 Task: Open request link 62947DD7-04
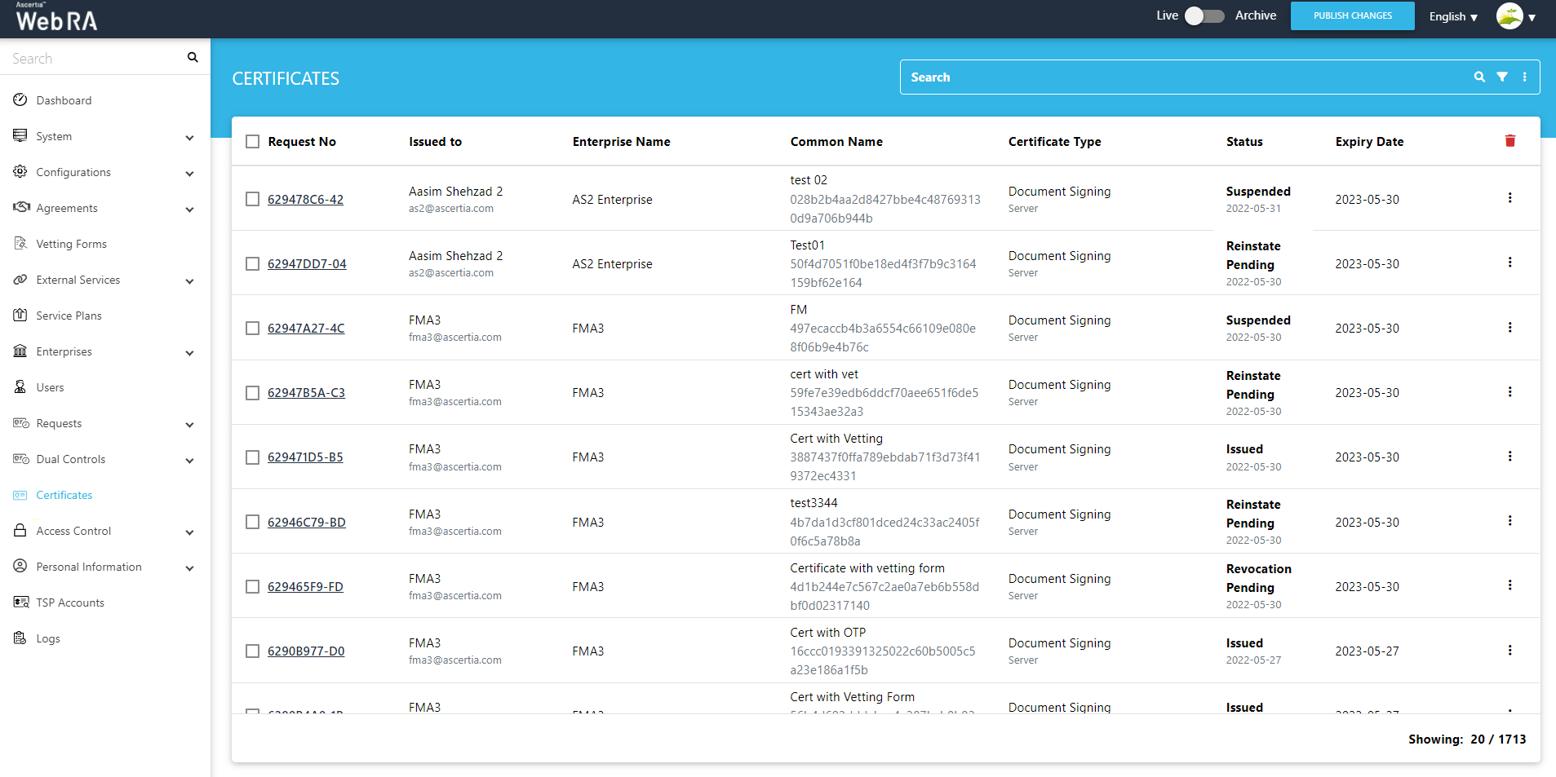(307, 264)
